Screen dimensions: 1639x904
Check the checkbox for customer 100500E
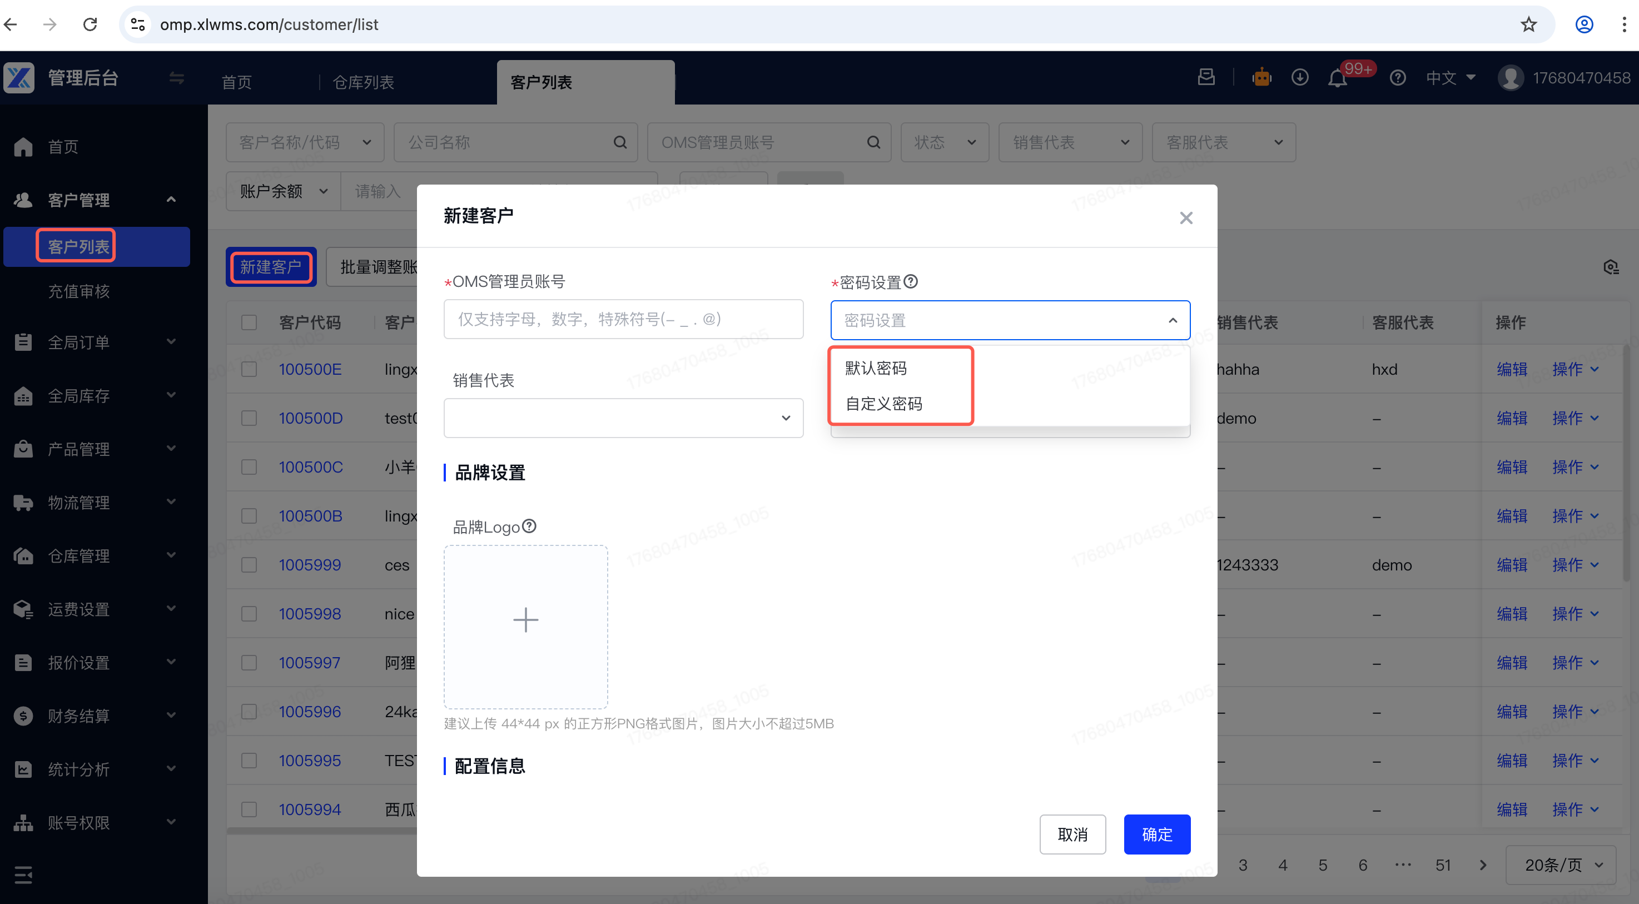tap(249, 369)
